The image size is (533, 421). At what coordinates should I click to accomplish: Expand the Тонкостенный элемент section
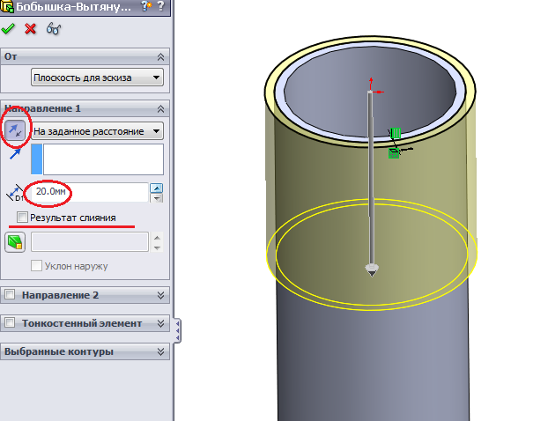(x=161, y=323)
